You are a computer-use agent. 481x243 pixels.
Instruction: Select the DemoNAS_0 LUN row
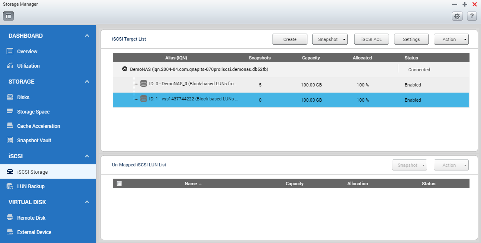193,85
